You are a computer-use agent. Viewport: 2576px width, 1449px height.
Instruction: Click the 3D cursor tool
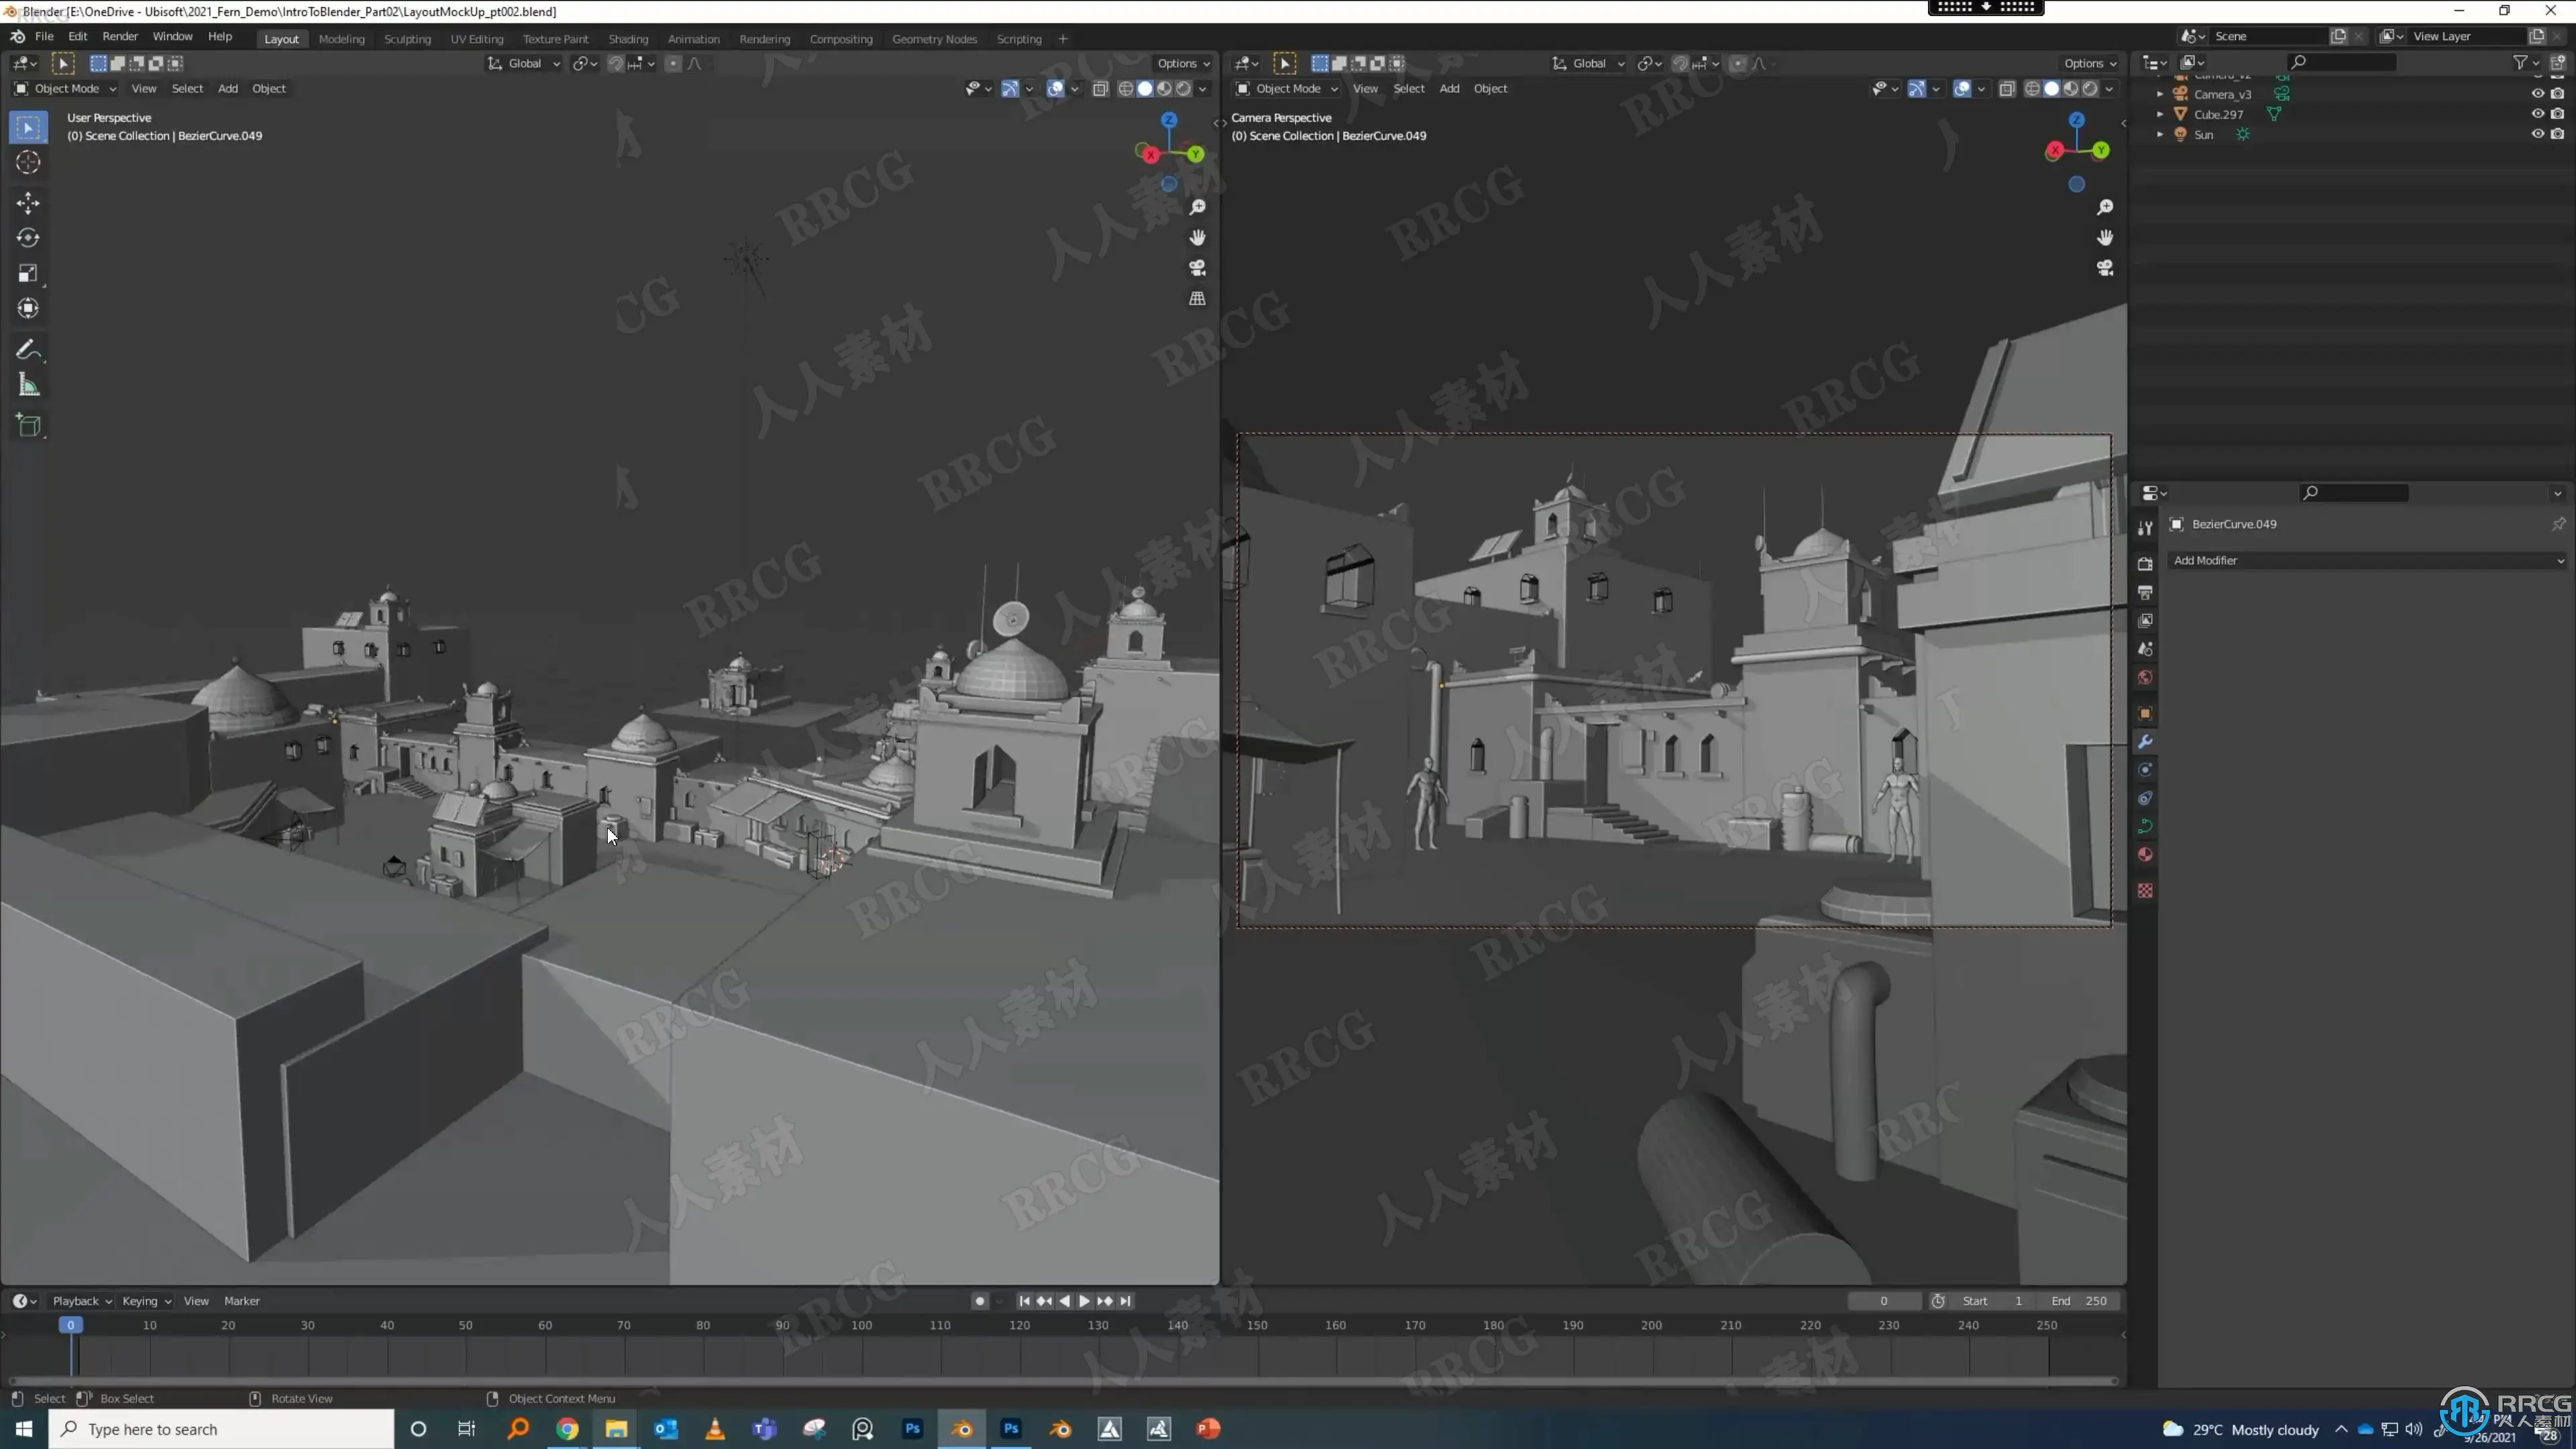tap(28, 163)
